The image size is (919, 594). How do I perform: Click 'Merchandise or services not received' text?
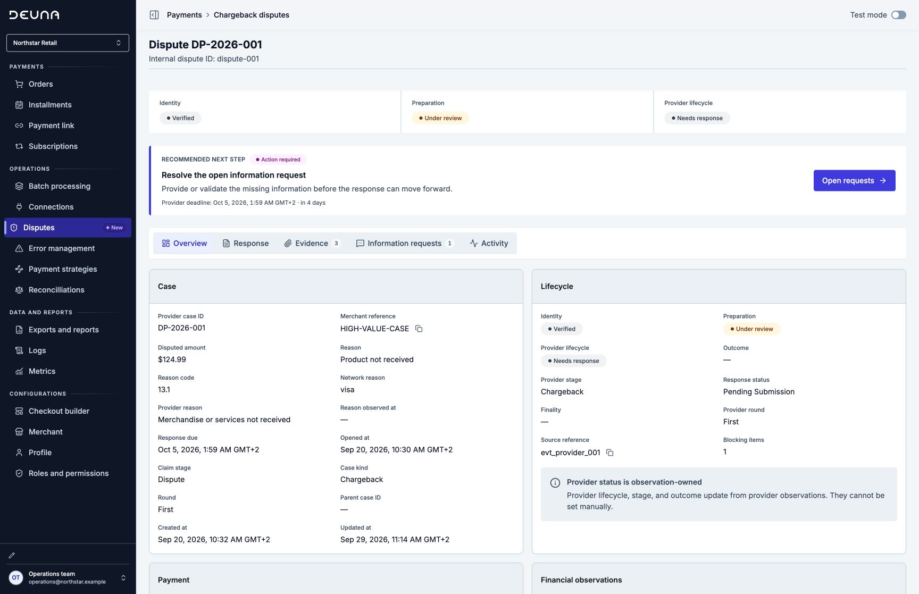(224, 420)
